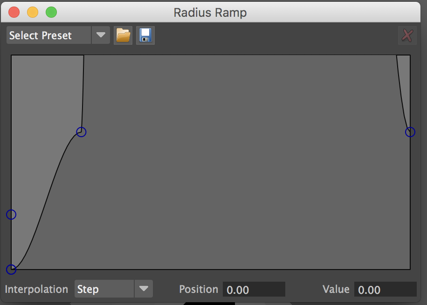
Task: Select the ramp point on the right edge
Action: 410,132
